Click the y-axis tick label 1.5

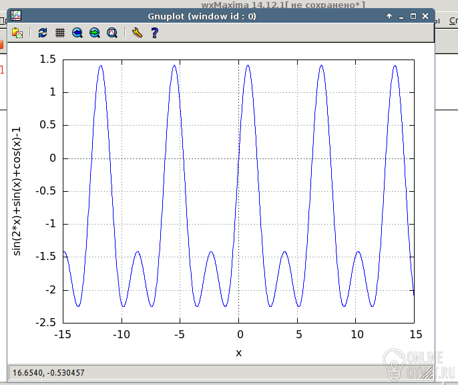47,59
